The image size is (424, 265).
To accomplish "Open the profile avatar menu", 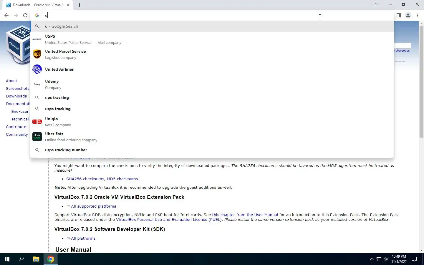I will pyautogui.click(x=408, y=15).
